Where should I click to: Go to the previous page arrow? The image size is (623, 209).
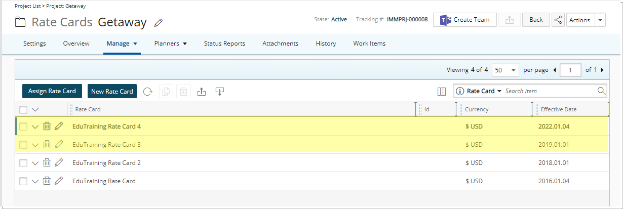[555, 70]
